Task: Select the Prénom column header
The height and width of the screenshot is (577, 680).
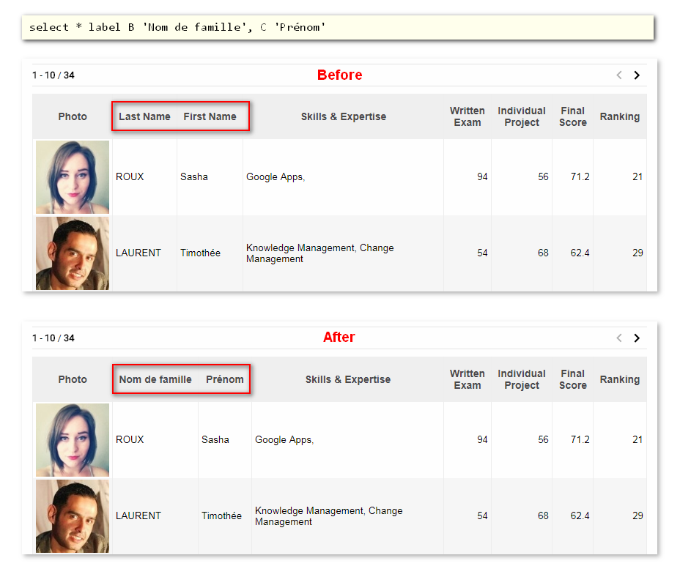Action: (x=225, y=379)
